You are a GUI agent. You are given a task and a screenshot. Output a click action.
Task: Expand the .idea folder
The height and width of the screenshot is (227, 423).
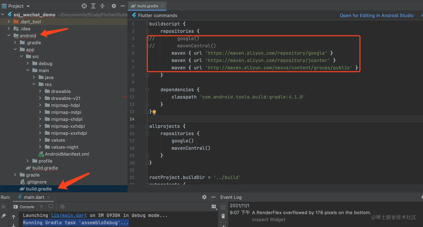(9, 29)
